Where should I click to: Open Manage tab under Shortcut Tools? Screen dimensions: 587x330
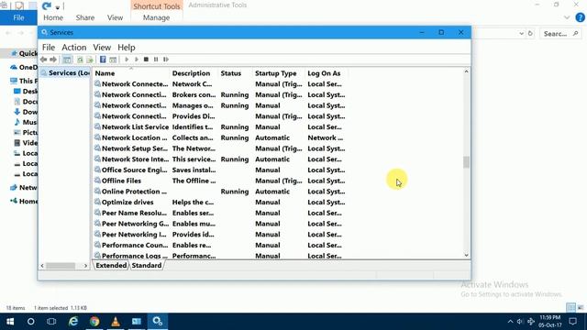coord(156,17)
